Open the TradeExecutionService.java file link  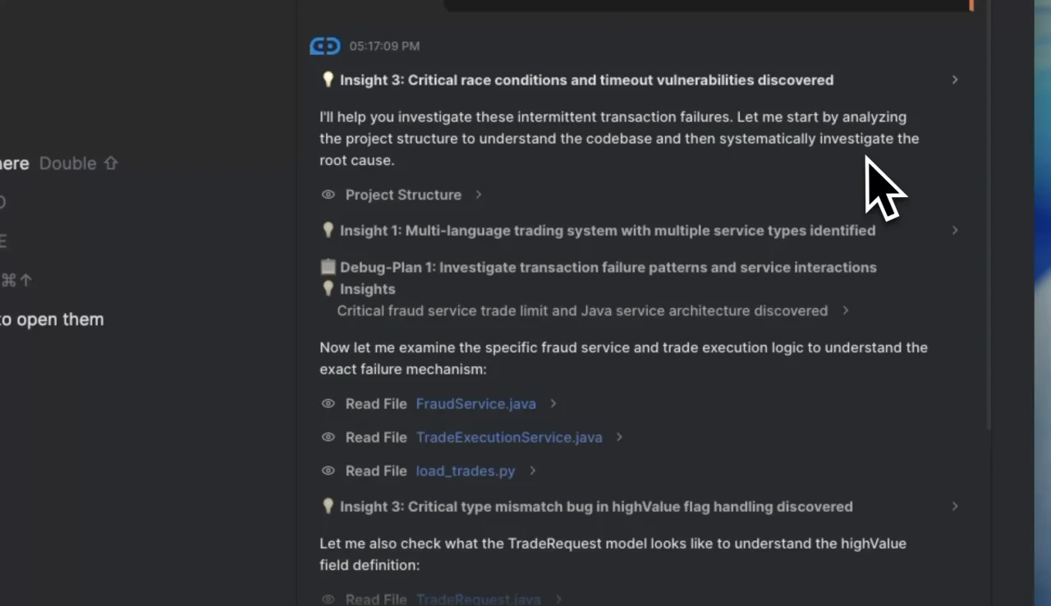pyautogui.click(x=509, y=437)
